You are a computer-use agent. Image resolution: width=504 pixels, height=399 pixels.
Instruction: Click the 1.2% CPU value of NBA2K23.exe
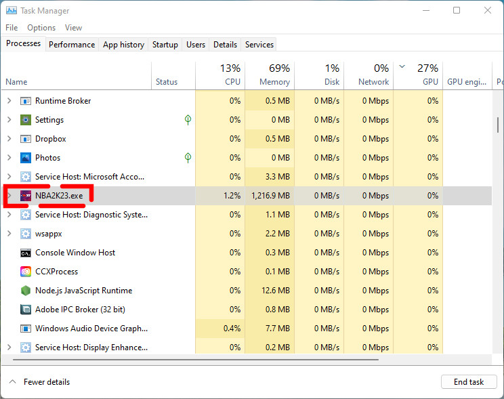[x=232, y=196]
